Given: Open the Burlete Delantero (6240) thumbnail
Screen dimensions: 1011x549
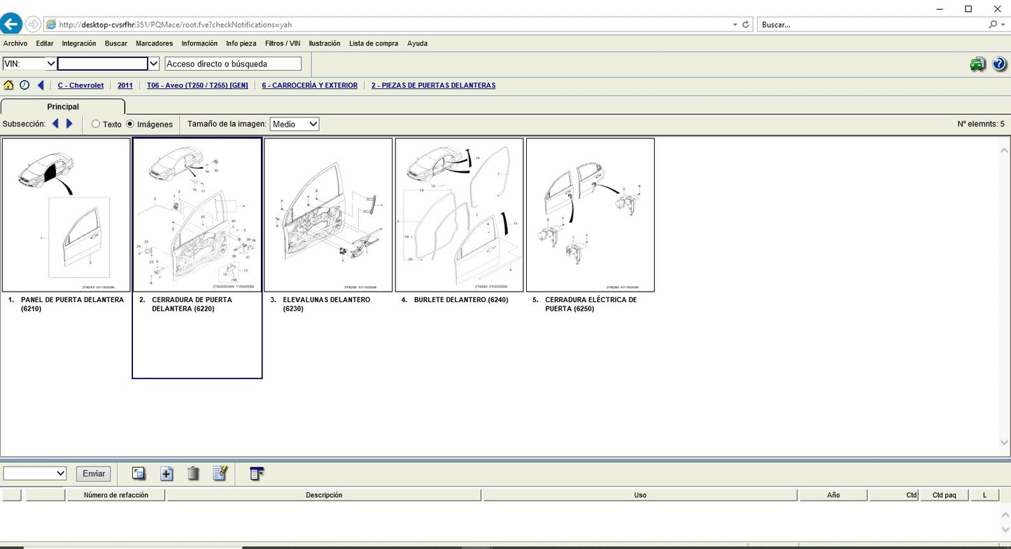Looking at the screenshot, I should point(459,215).
